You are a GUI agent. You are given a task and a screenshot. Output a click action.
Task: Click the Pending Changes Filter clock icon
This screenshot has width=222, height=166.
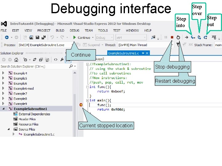coord(25,60)
